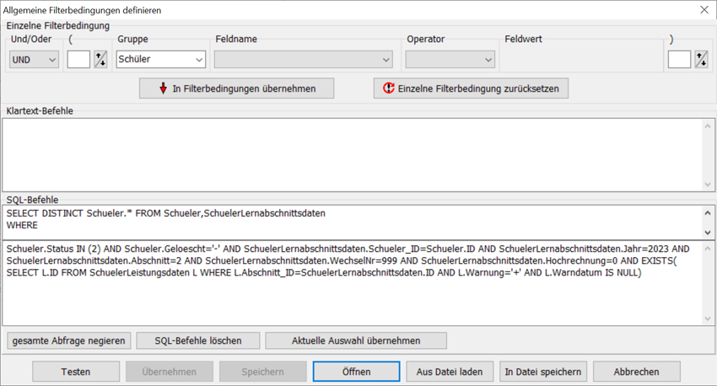Image resolution: width=717 pixels, height=386 pixels.
Task: Click 'Aktuelle Auswahl übernehmen' button
Action: 355,340
